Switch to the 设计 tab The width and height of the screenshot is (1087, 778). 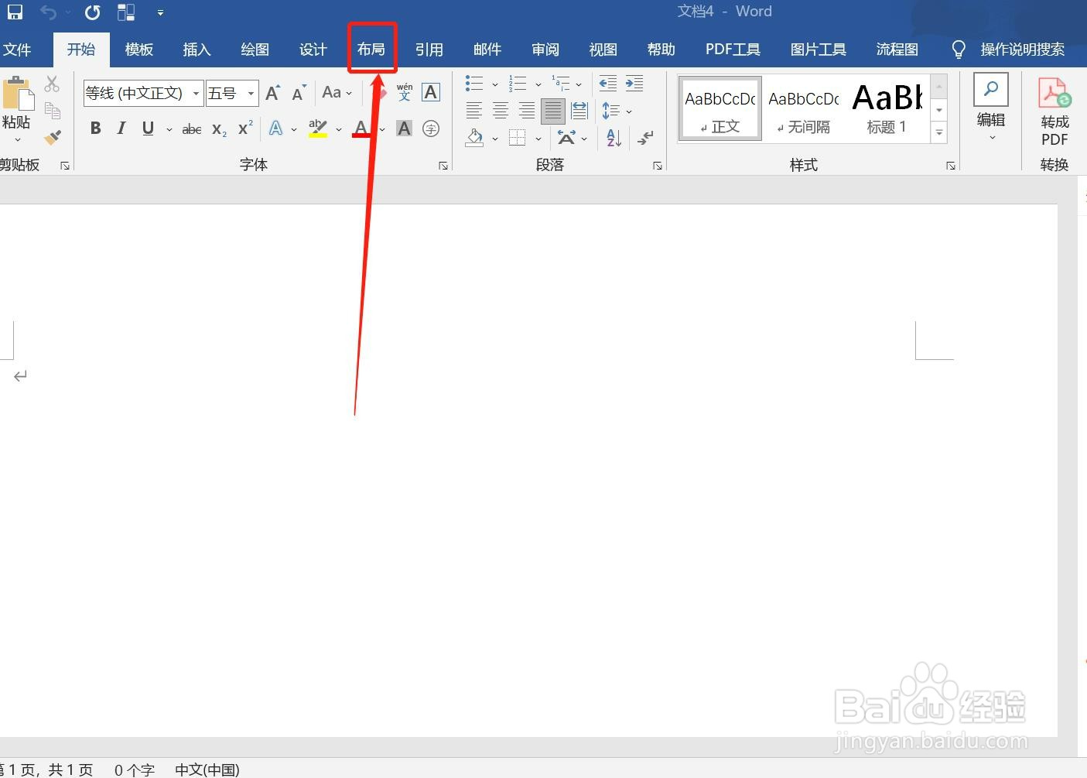[x=313, y=50]
